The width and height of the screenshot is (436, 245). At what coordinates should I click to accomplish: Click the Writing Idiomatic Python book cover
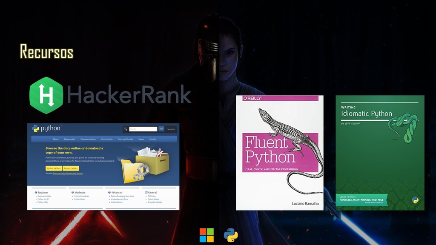click(380, 153)
